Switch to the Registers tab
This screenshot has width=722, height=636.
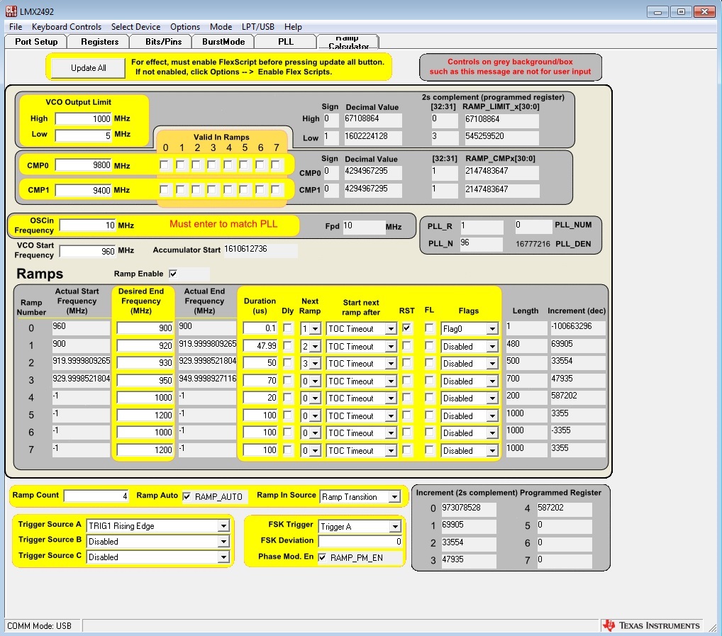[x=99, y=41]
